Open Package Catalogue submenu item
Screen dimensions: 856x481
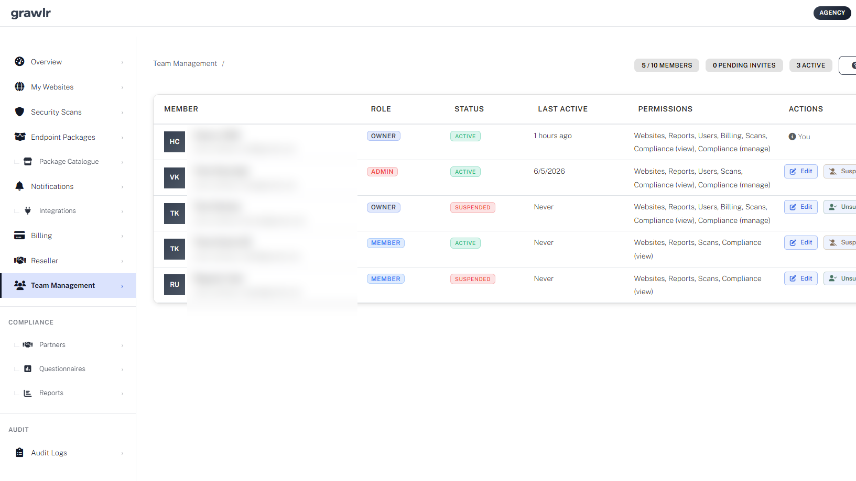click(x=68, y=162)
